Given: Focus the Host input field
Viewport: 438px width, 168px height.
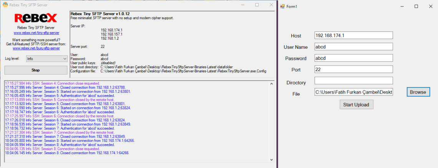Looking at the screenshot, I should point(353,35).
